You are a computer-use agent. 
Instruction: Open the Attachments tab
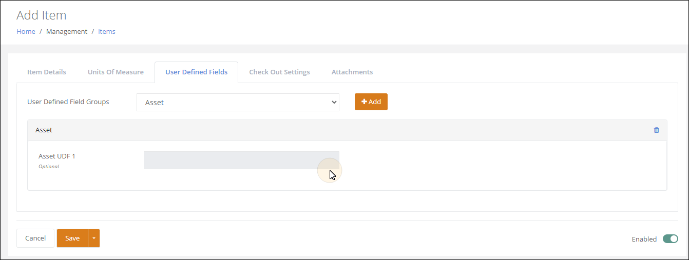352,72
